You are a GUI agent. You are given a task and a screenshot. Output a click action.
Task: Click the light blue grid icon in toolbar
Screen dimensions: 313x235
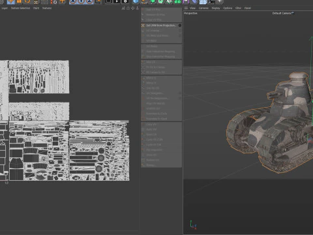(x=203, y=2)
